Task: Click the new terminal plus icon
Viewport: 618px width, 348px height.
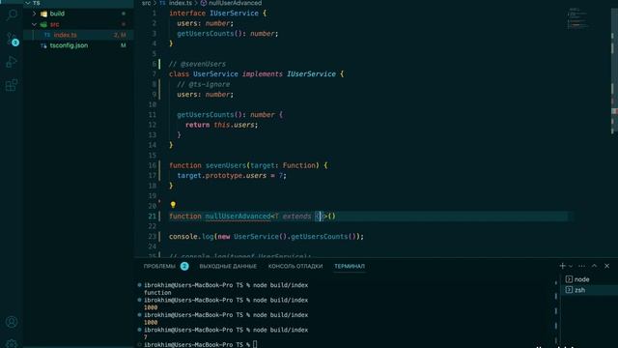Action: [562, 266]
